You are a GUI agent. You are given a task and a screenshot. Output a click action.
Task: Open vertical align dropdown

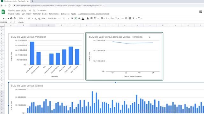click(x=107, y=18)
